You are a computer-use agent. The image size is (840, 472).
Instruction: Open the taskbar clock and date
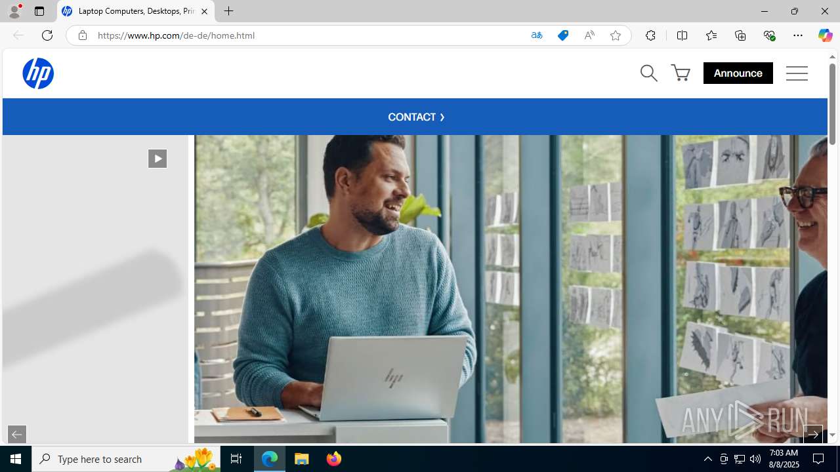[784, 459]
